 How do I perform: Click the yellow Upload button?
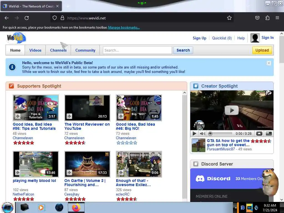pos(262,50)
